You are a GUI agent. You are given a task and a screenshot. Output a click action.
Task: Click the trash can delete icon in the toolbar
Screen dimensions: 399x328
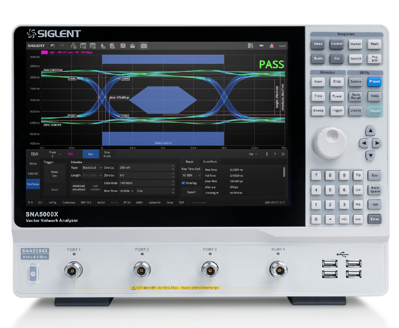(112, 46)
